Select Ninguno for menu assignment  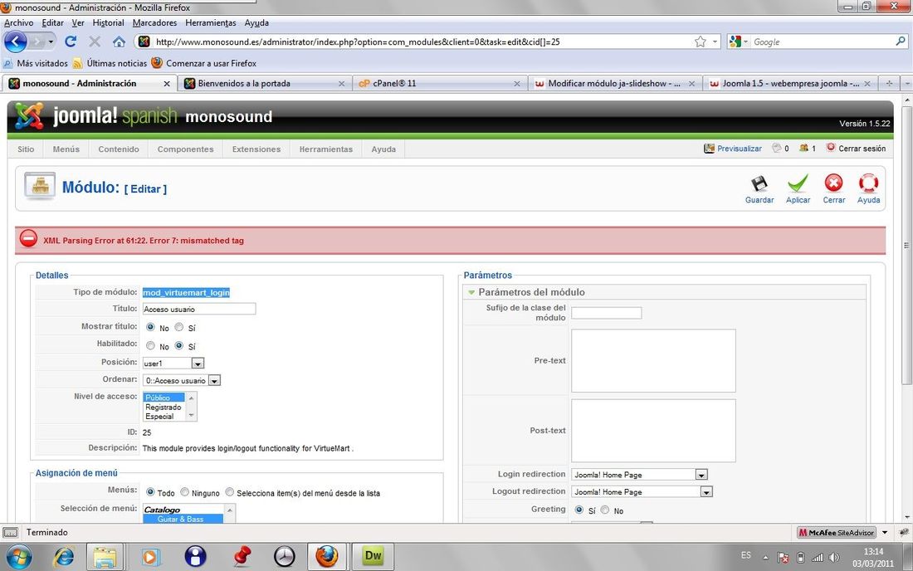184,492
